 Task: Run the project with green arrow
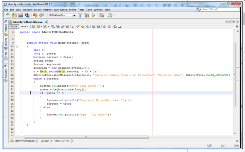(94, 15)
